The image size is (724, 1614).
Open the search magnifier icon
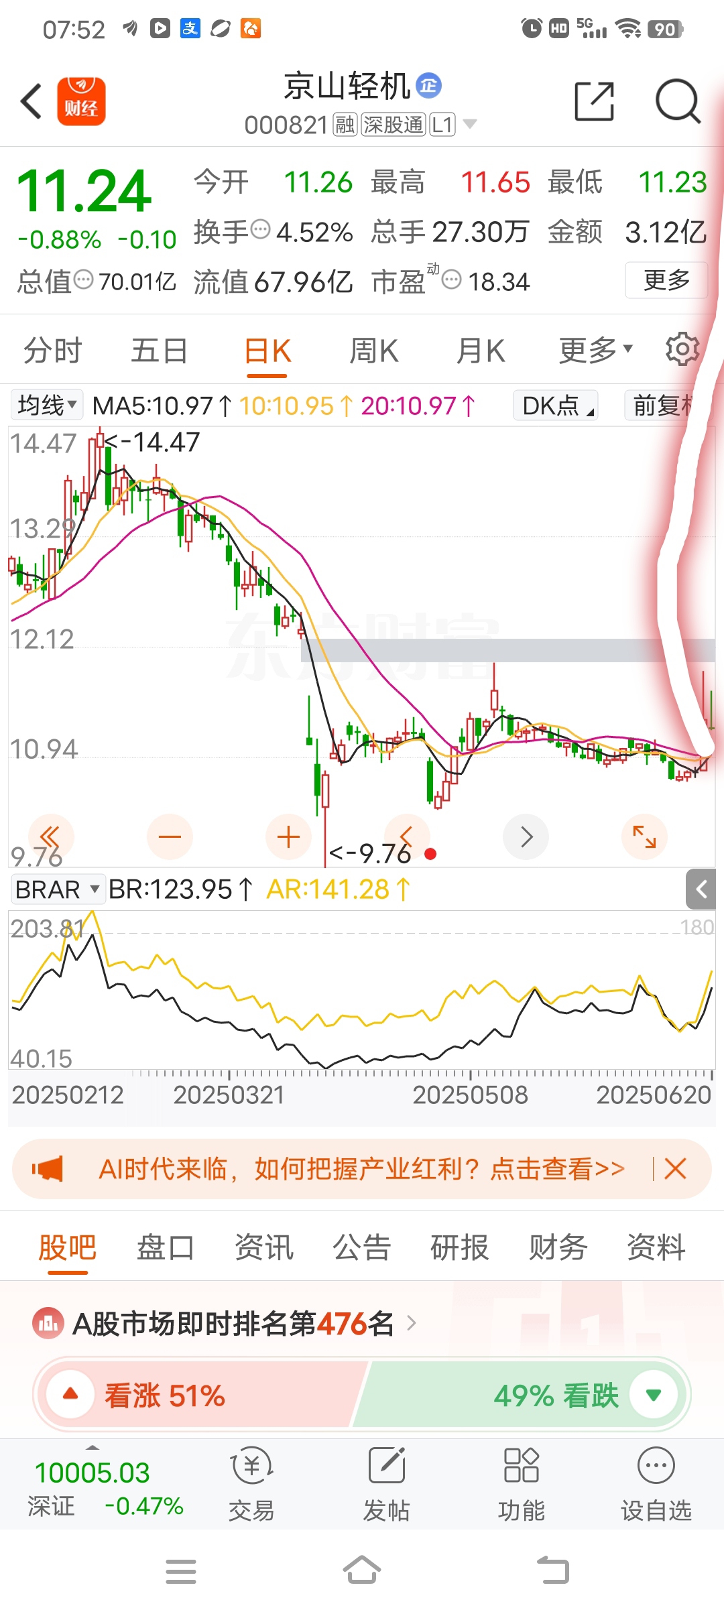[678, 102]
